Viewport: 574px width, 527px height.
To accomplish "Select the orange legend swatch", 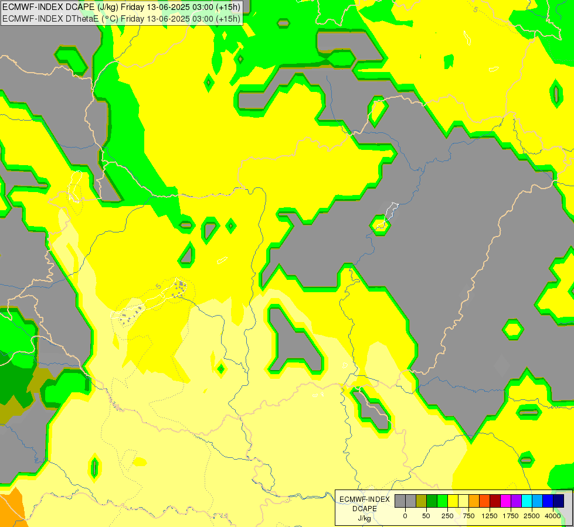I will coord(474,501).
